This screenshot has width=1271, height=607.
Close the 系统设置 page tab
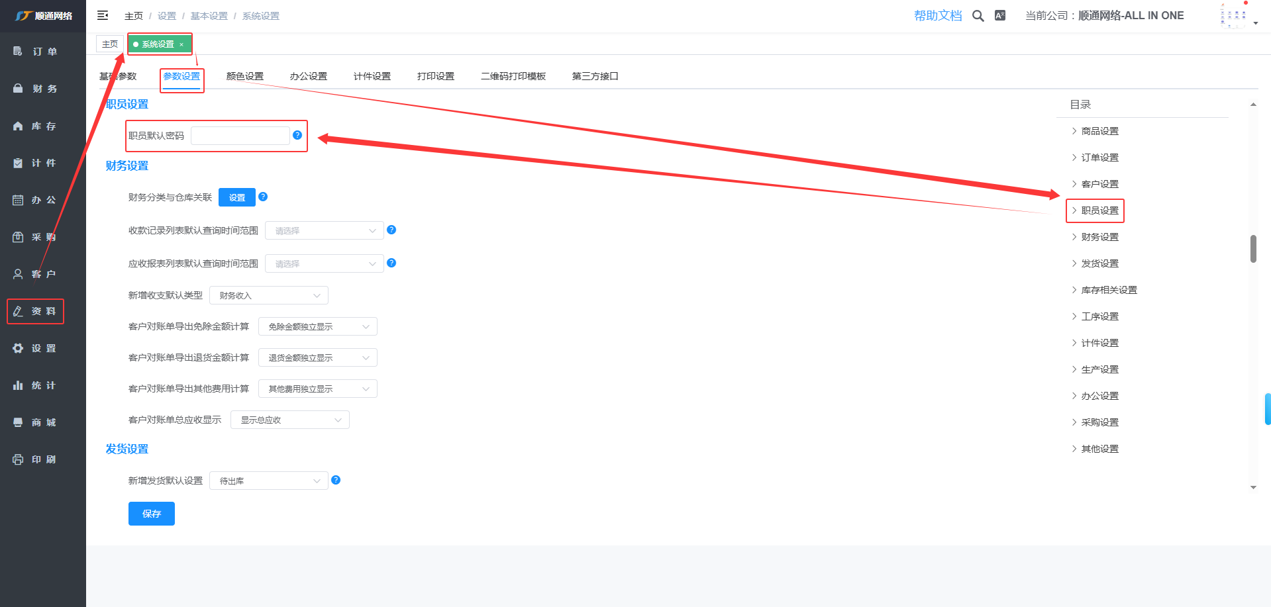tap(181, 44)
